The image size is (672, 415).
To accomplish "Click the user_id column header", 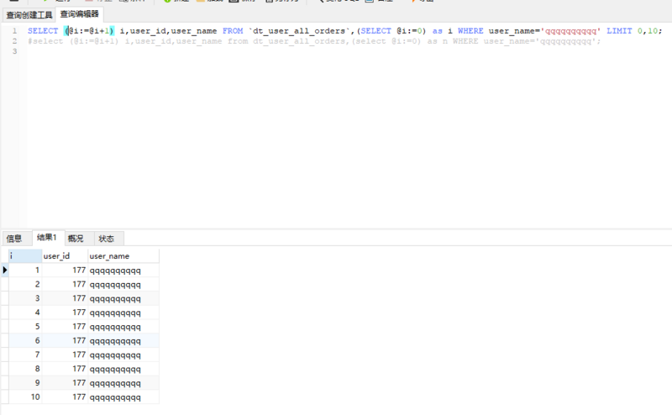I will [64, 255].
